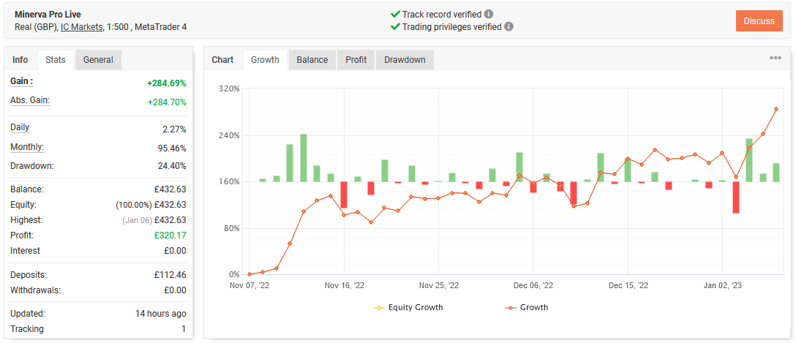This screenshot has width=796, height=343.
Task: Open the General tab
Action: (x=98, y=60)
